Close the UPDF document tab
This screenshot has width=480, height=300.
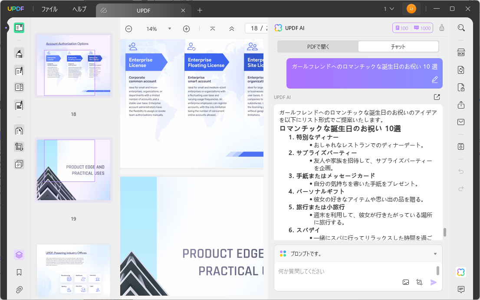(x=183, y=10)
